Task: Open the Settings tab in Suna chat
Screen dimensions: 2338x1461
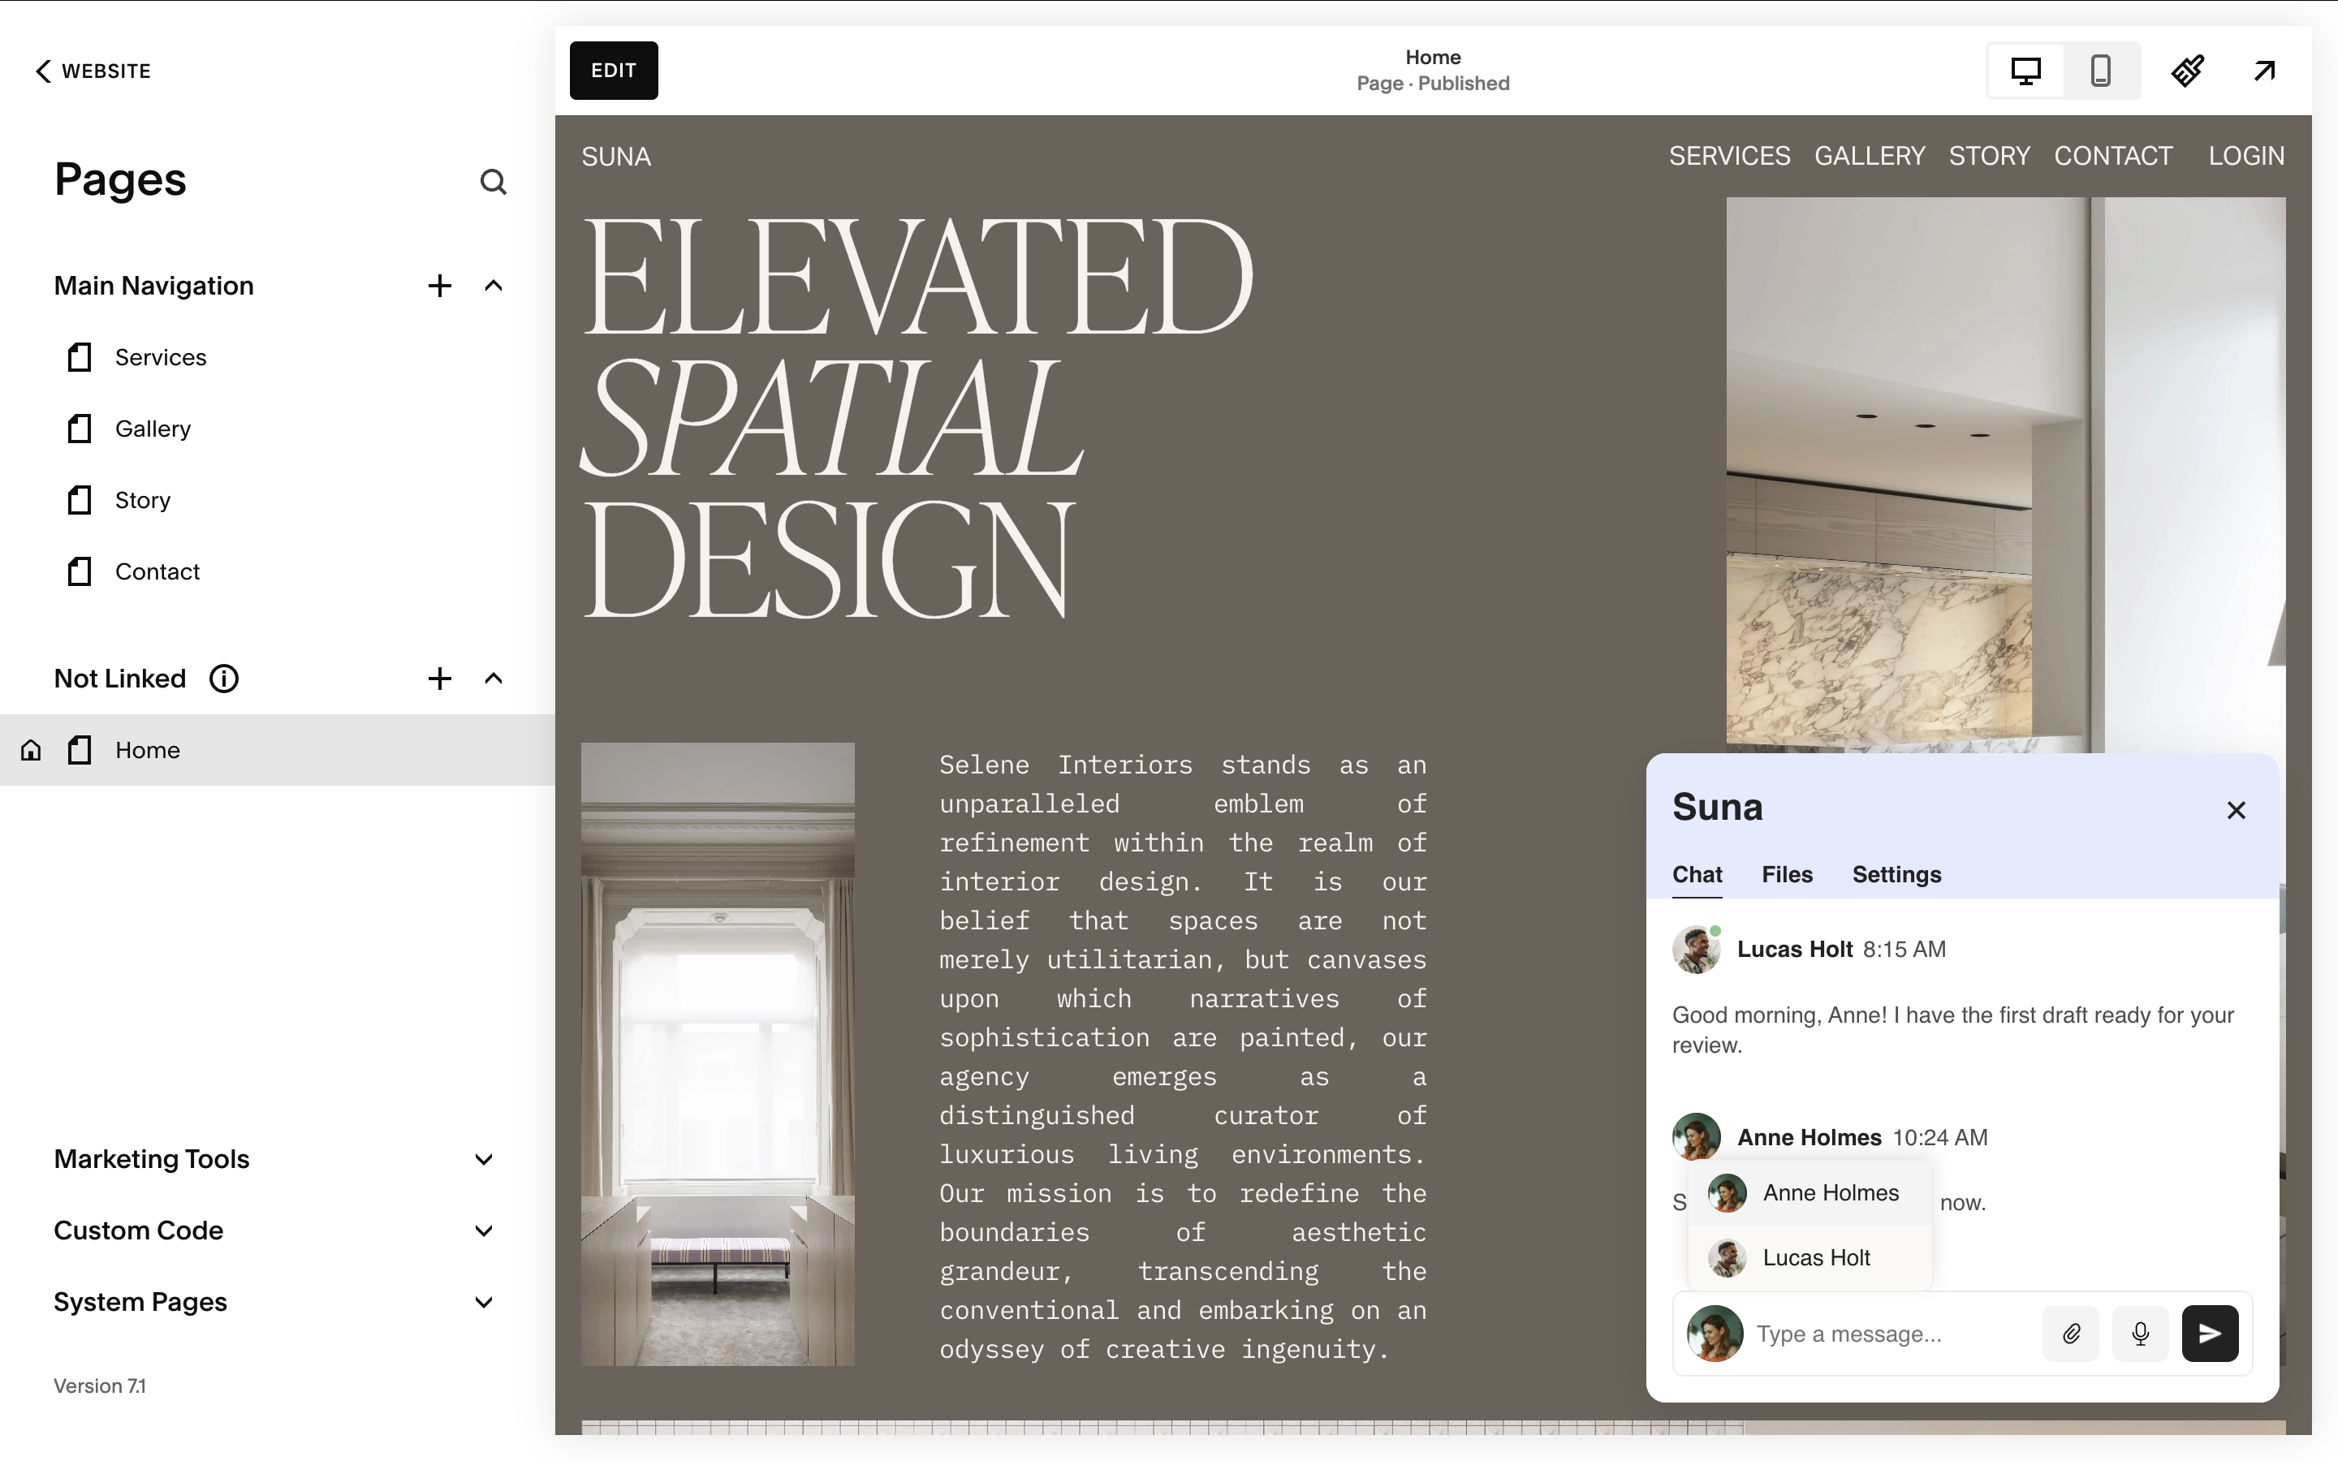Action: pos(1896,874)
